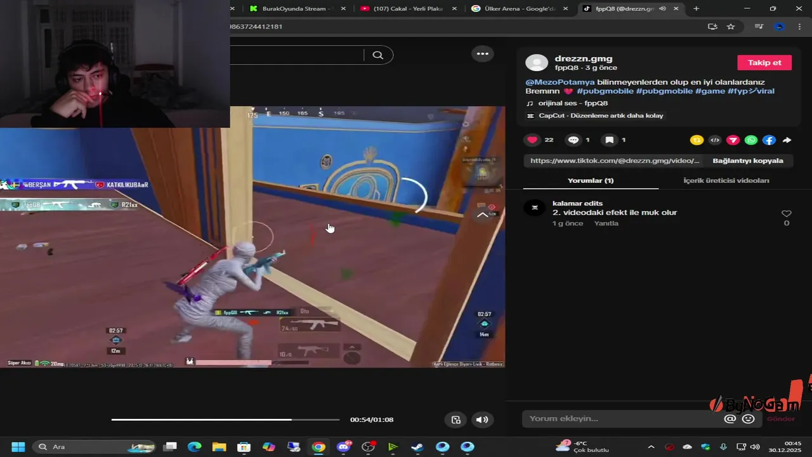812x457 pixels.
Task: Switch to İçerik üreticisi videoları tab
Action: tap(726, 180)
